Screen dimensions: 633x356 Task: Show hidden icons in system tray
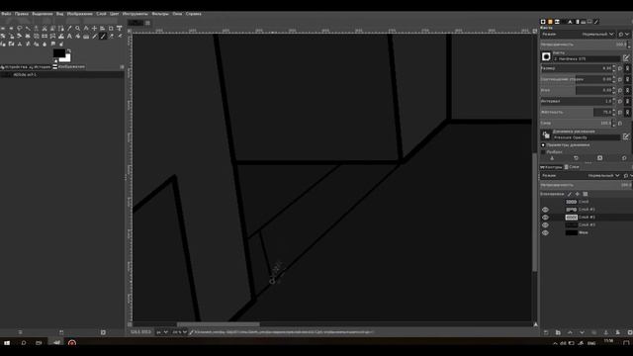(x=555, y=343)
